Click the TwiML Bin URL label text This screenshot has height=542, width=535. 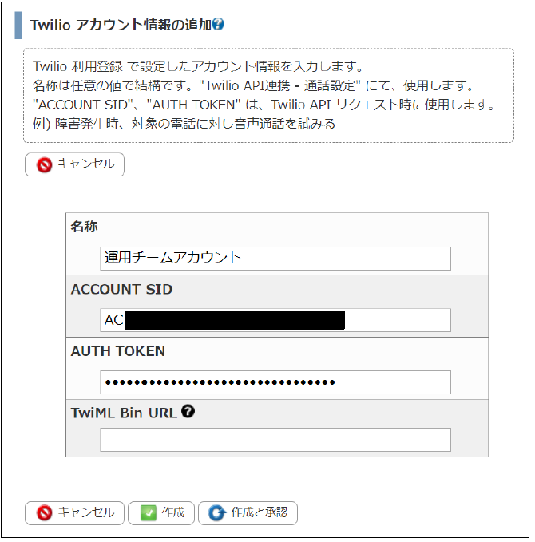(x=124, y=413)
